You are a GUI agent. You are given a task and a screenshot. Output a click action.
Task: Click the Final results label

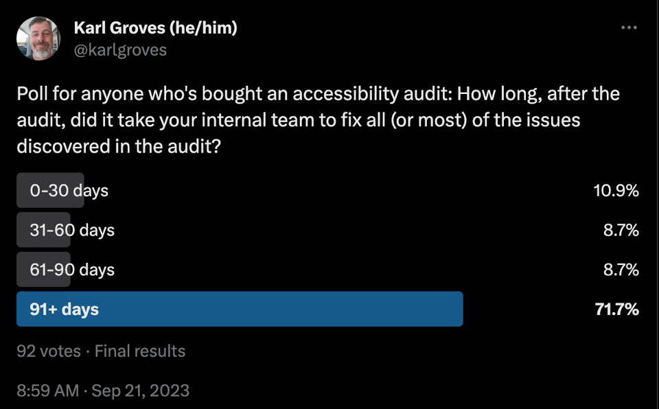point(140,351)
